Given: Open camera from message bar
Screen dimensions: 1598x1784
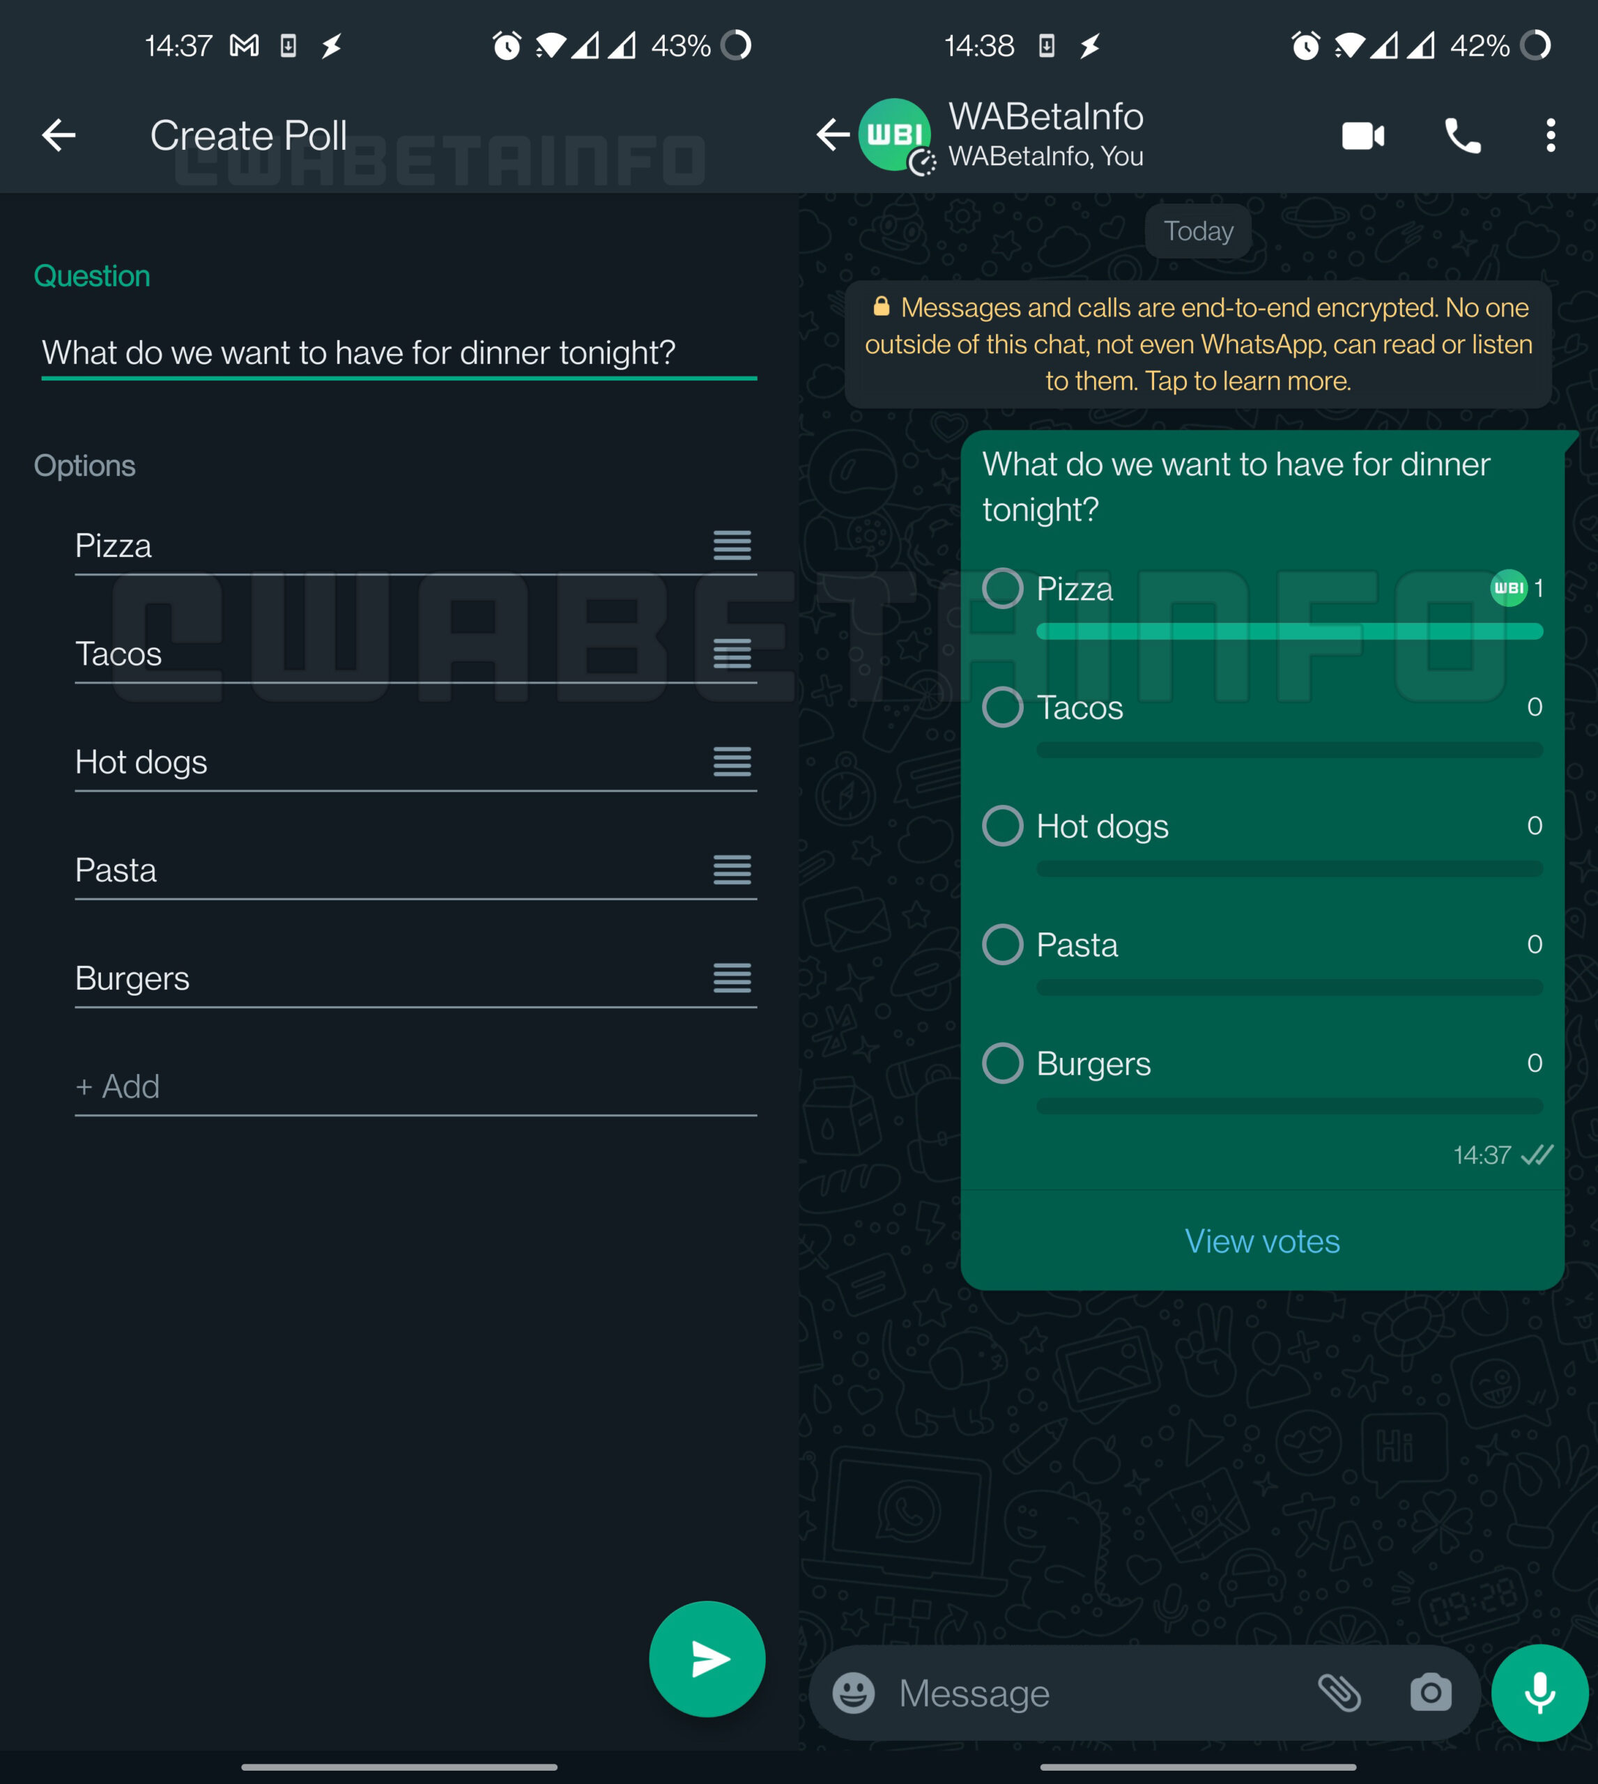Looking at the screenshot, I should [1430, 1692].
